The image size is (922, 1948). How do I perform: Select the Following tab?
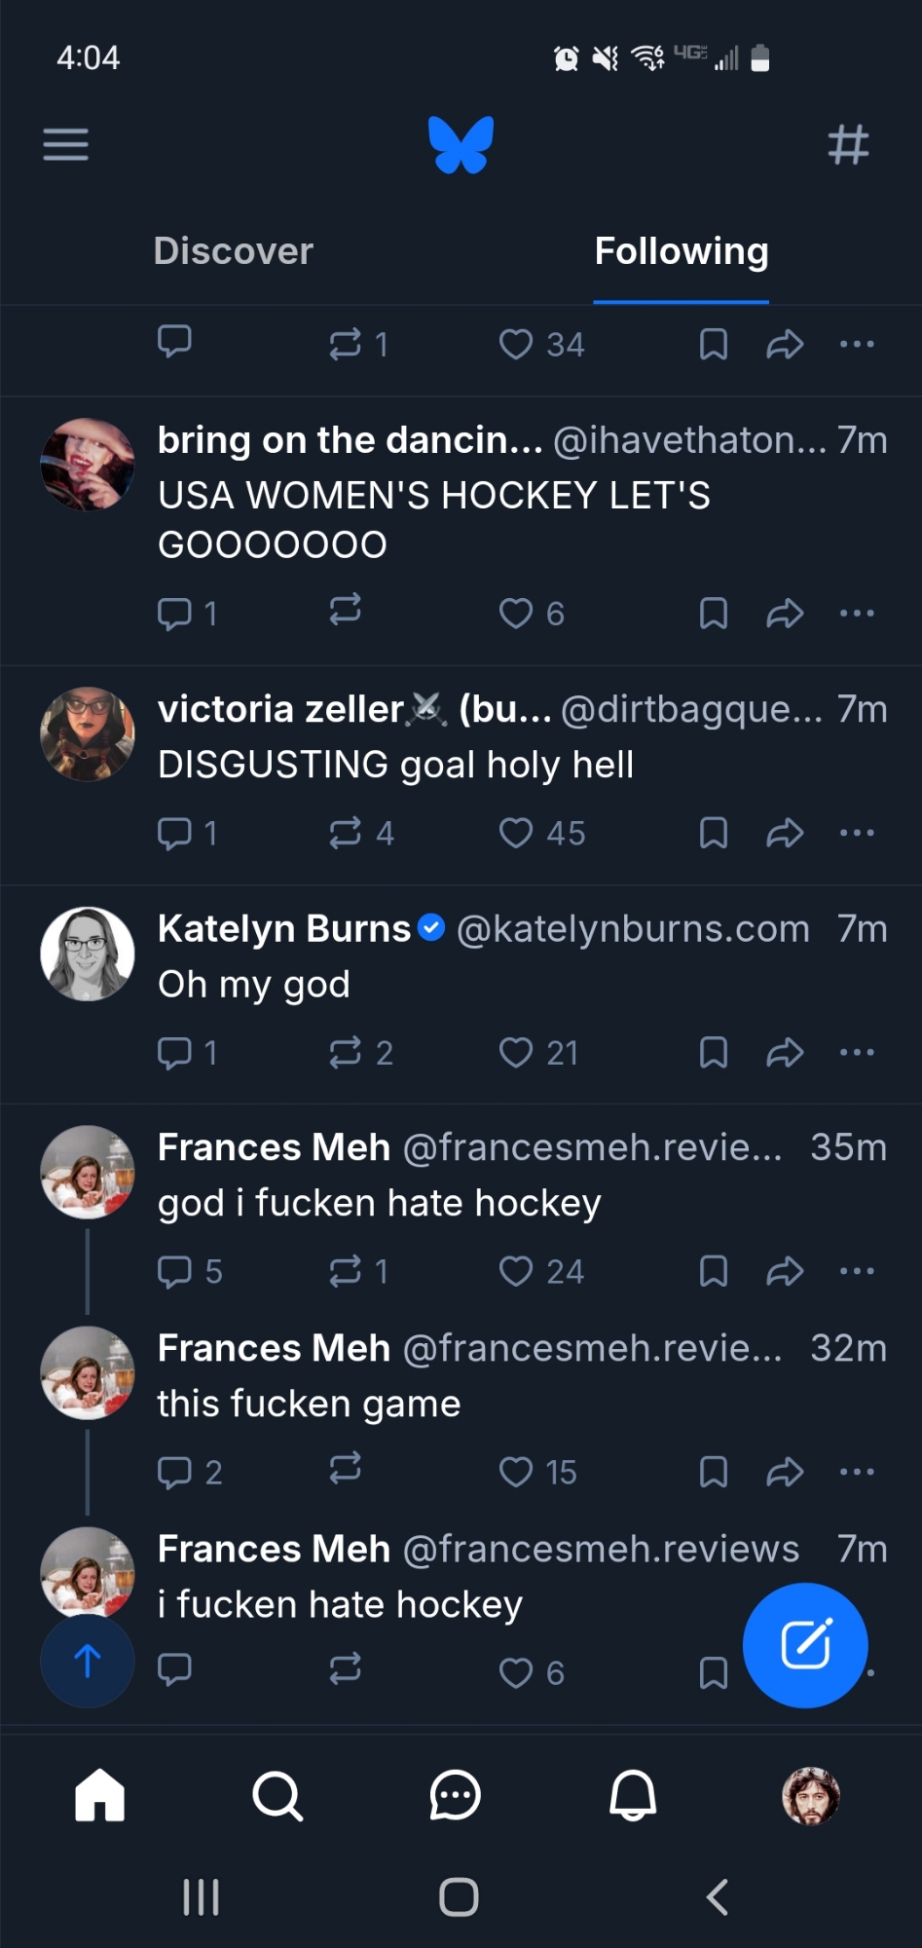click(682, 251)
